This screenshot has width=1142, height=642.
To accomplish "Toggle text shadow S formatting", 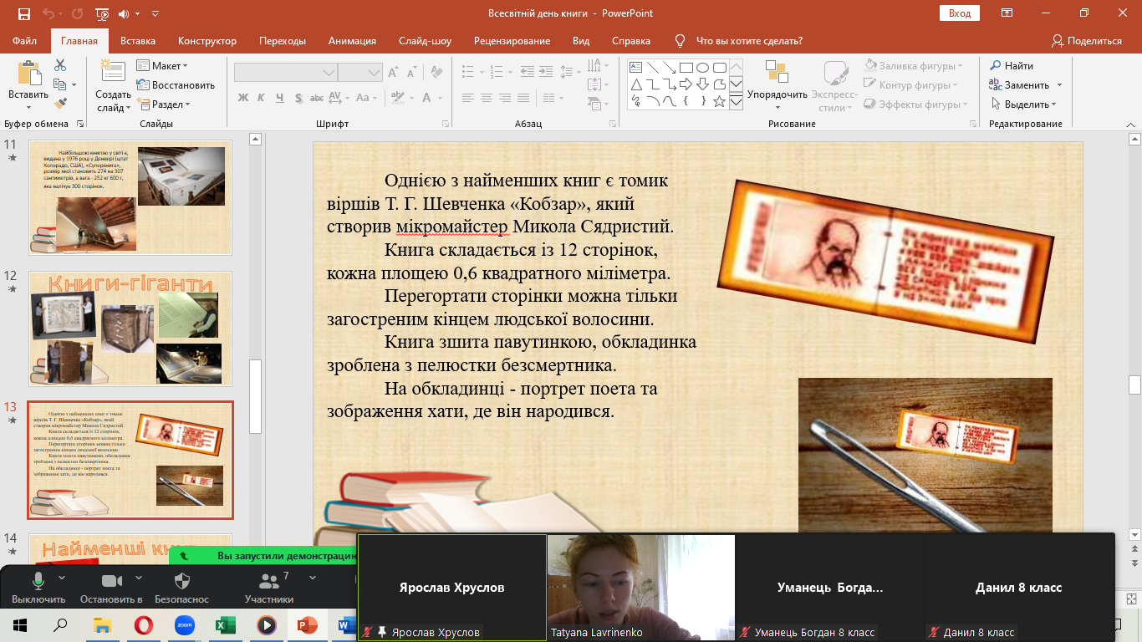I will (x=298, y=98).
